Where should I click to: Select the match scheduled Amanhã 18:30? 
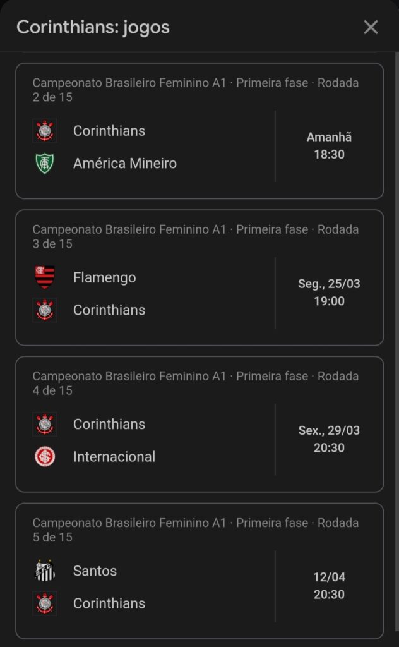click(x=329, y=146)
